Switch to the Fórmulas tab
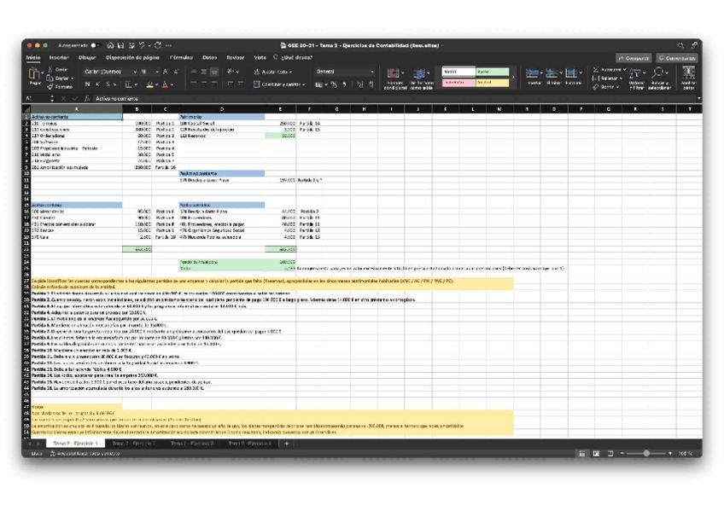The height and width of the screenshot is (511, 724). 181,58
